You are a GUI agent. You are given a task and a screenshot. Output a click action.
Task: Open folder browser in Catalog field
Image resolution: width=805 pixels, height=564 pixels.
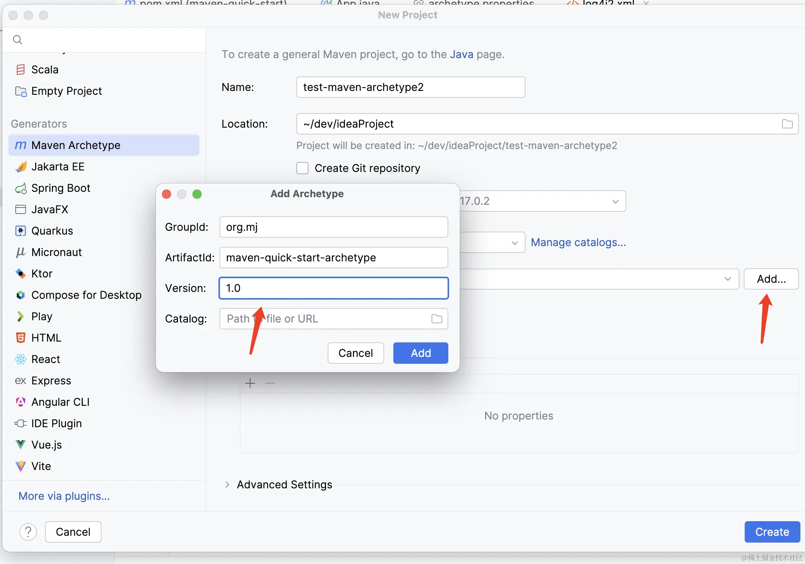pos(436,319)
